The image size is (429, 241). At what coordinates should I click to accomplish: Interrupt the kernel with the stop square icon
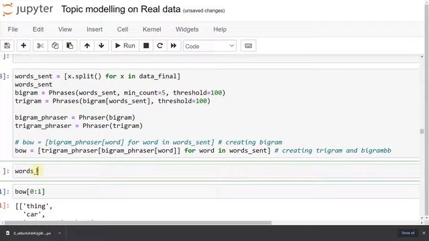pyautogui.click(x=146, y=46)
